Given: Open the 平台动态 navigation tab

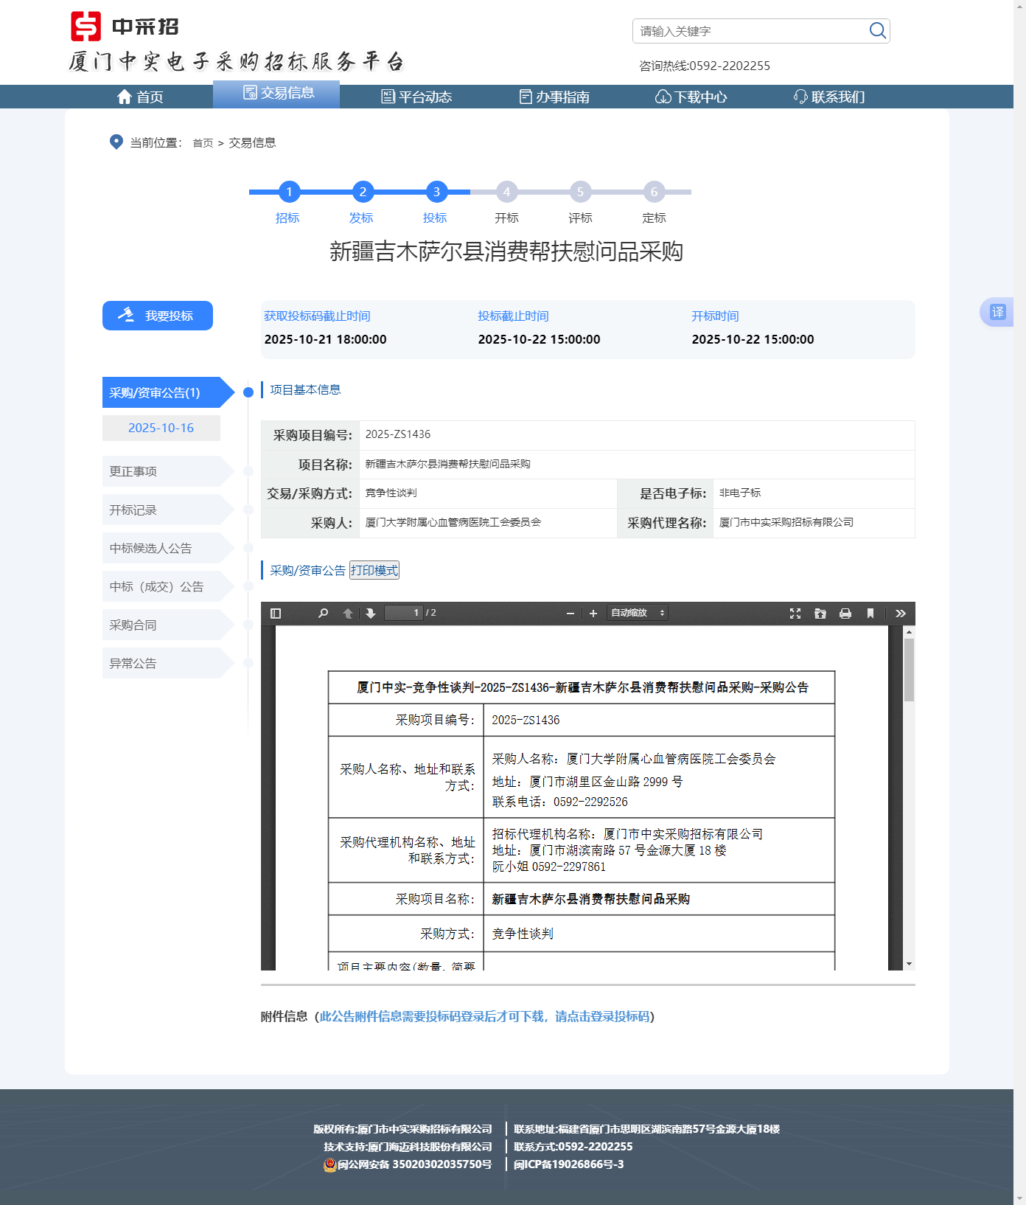Looking at the screenshot, I should [416, 97].
